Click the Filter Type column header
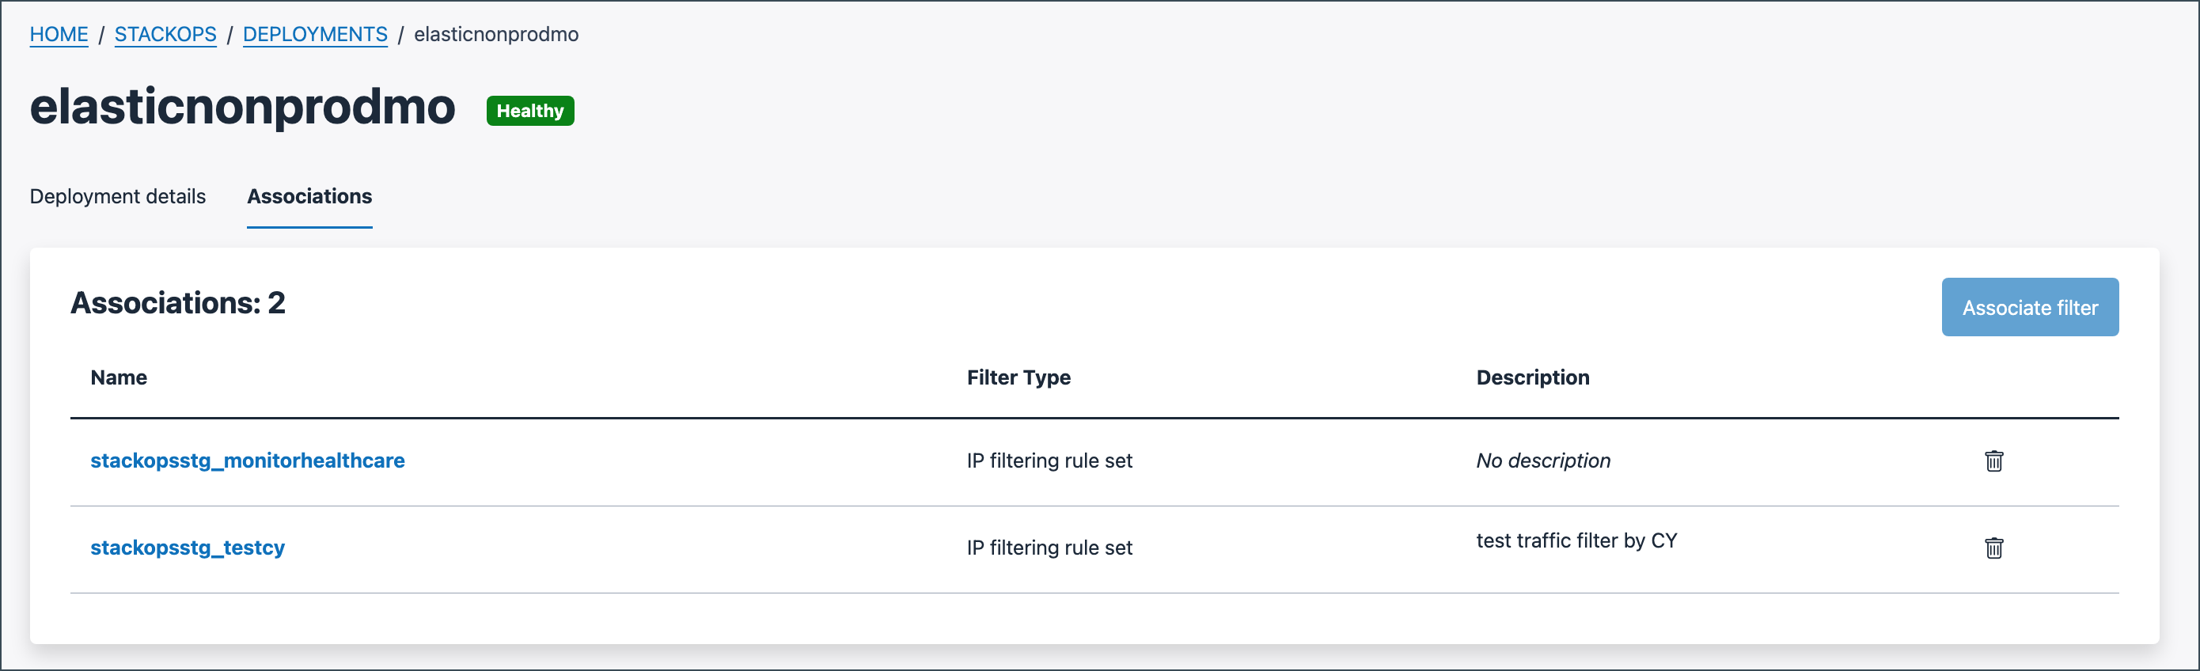This screenshot has width=2200, height=671. (1018, 377)
